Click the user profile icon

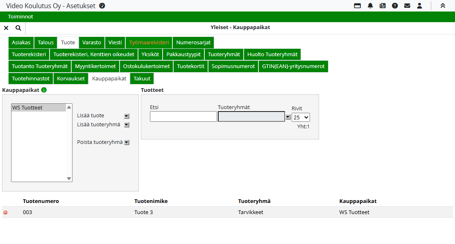[x=419, y=6]
